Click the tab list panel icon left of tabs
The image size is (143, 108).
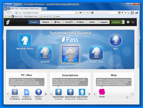(x=5, y=9)
